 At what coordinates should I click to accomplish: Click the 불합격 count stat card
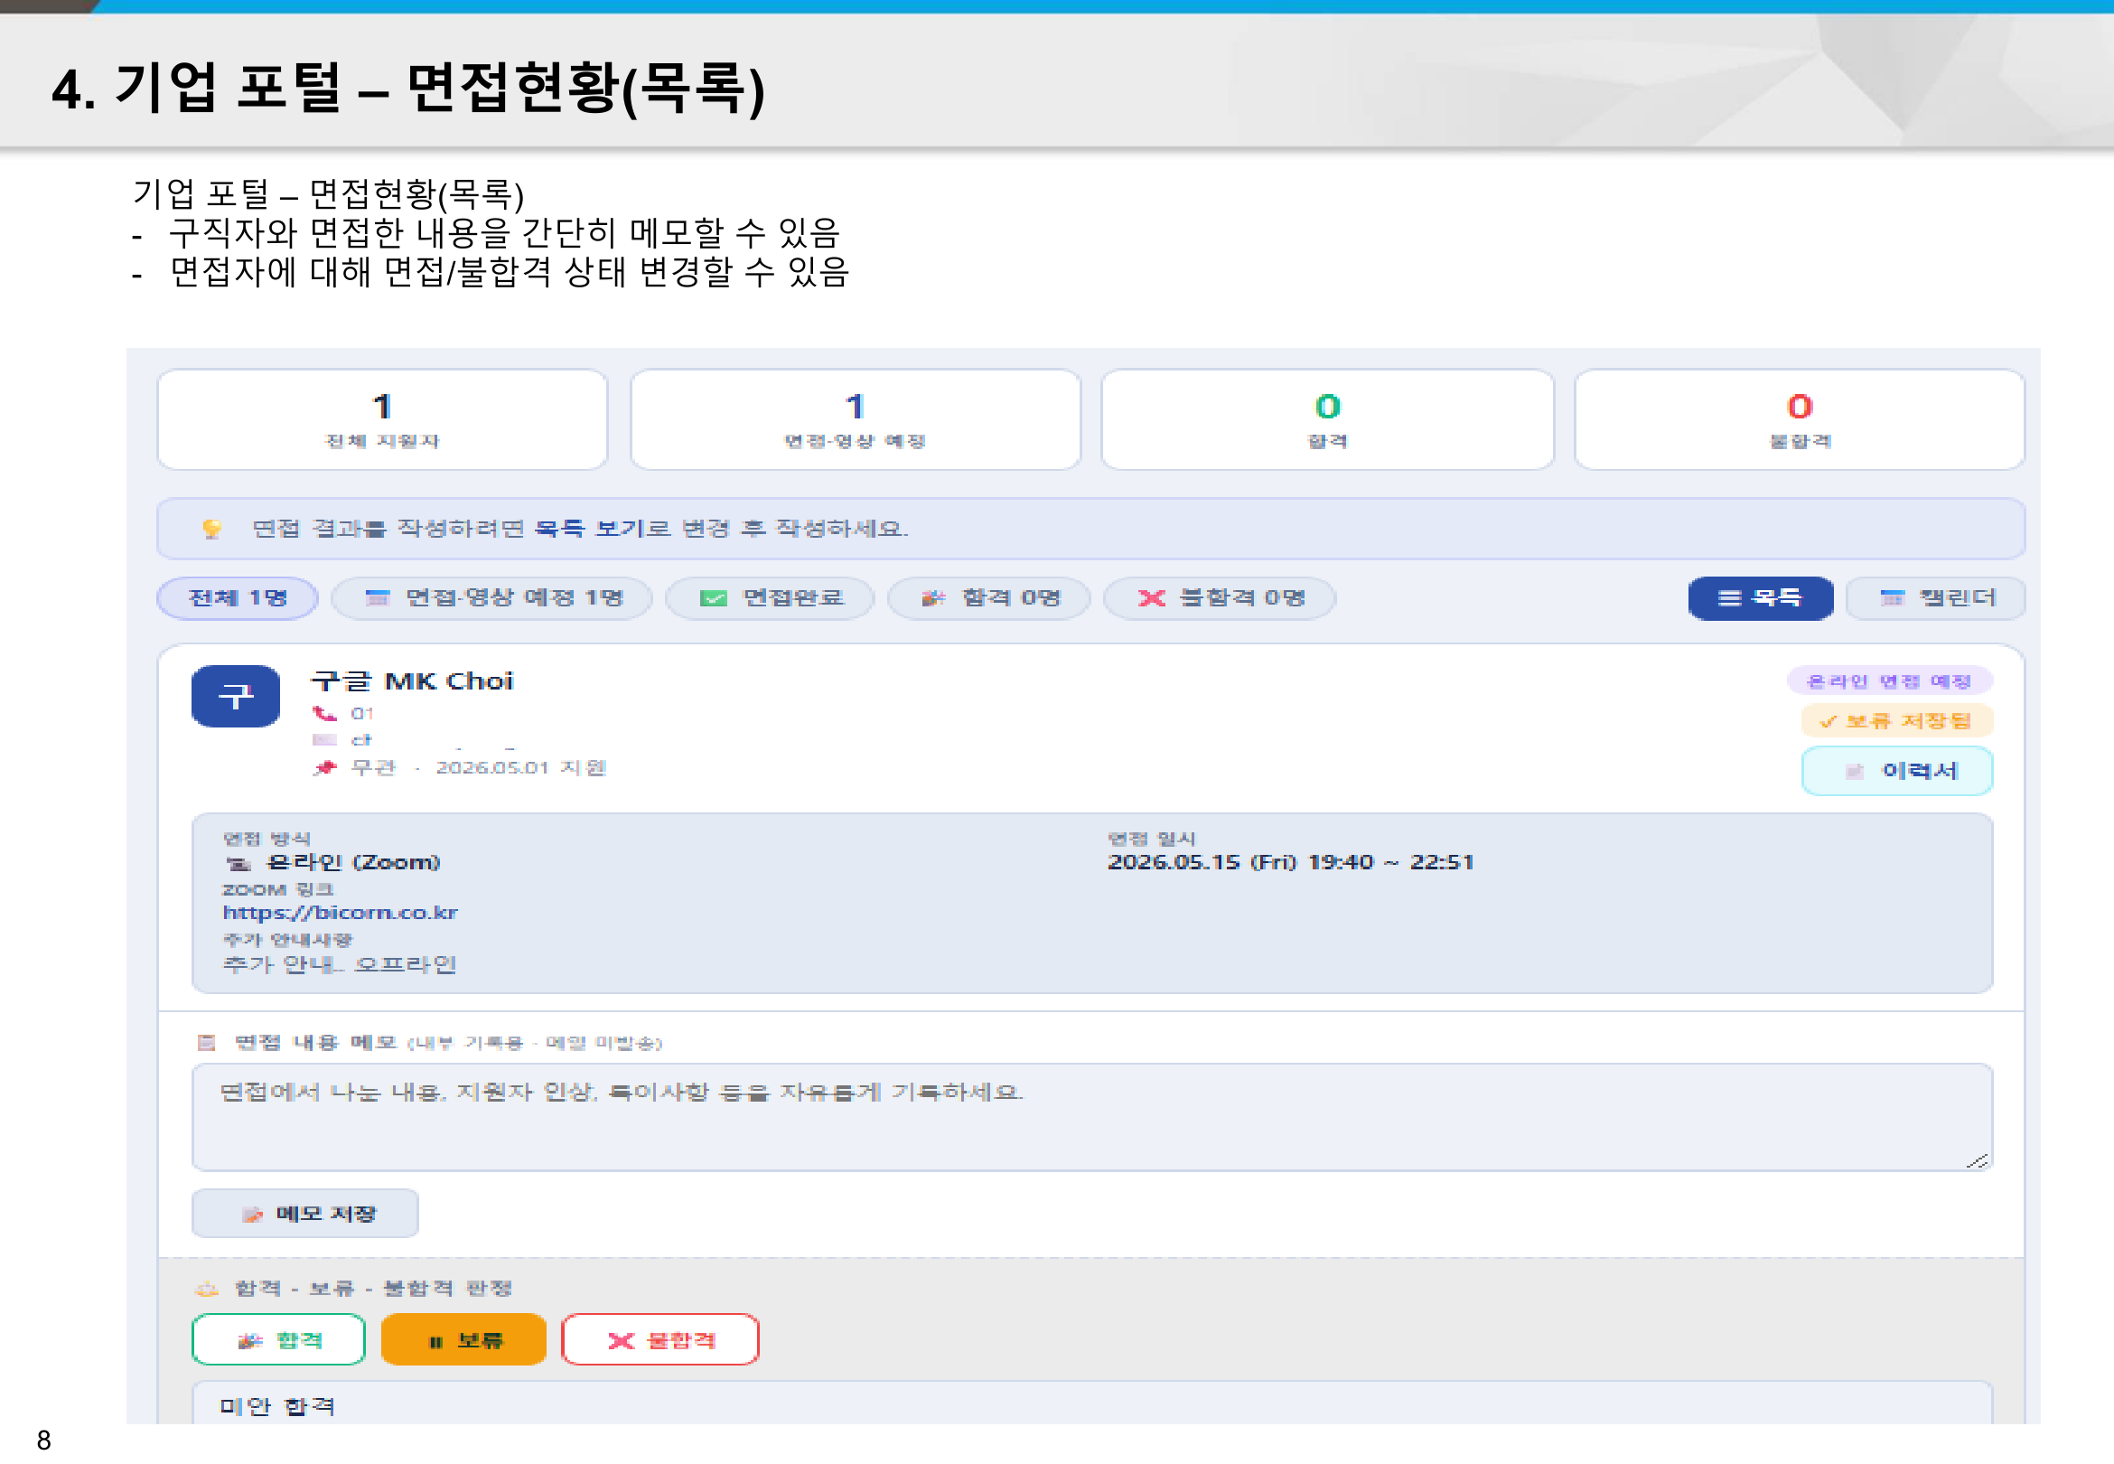(x=1800, y=420)
